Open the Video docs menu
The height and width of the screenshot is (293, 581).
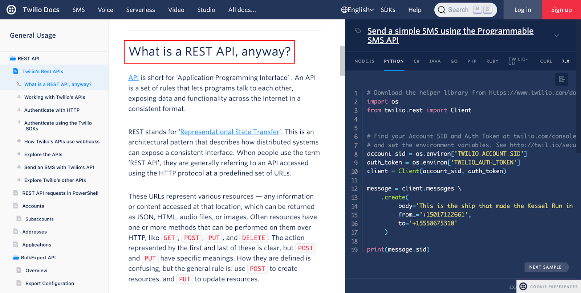176,10
